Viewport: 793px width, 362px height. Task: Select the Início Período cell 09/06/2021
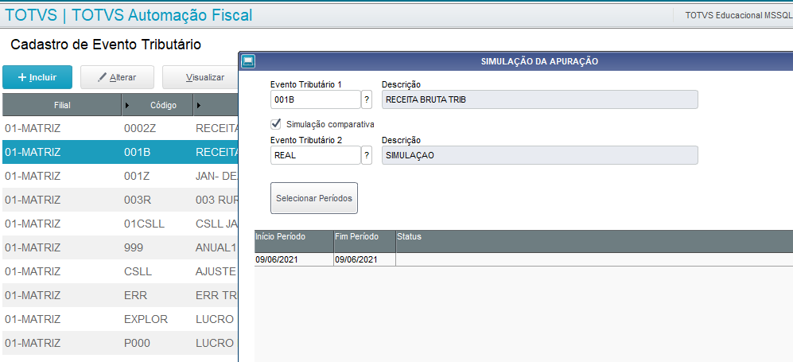coord(293,259)
